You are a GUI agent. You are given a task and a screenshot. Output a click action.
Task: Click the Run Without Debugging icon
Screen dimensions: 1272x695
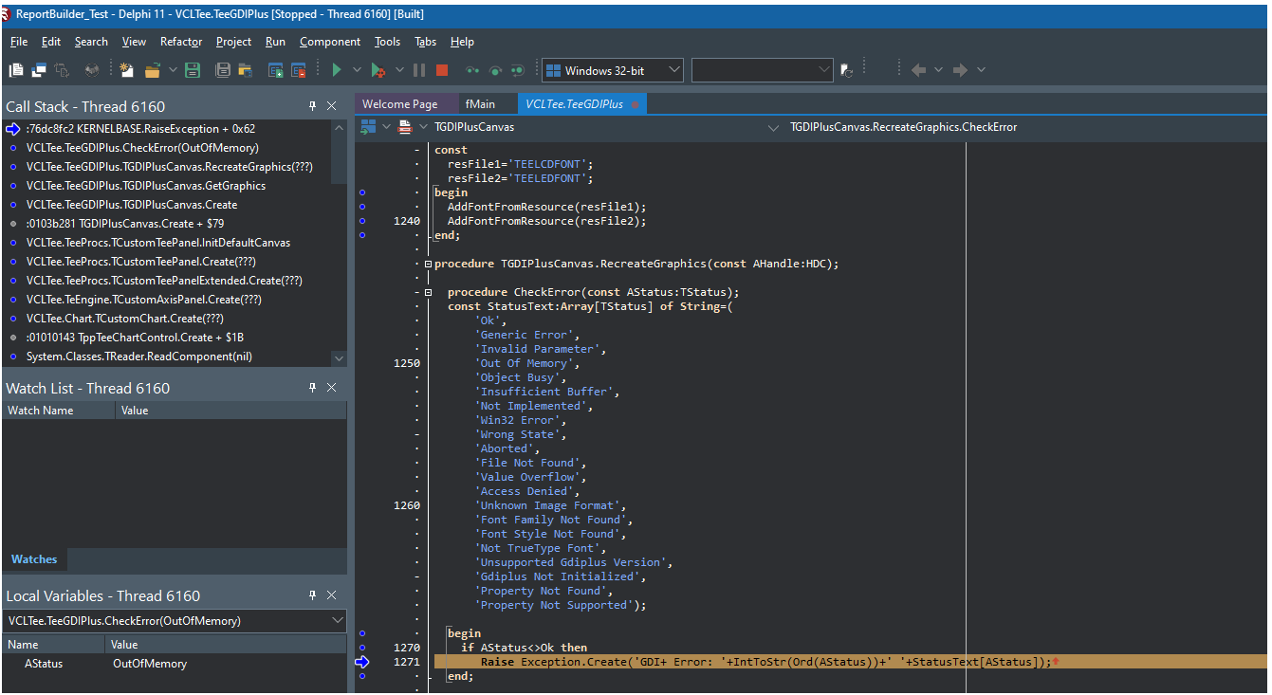click(378, 70)
